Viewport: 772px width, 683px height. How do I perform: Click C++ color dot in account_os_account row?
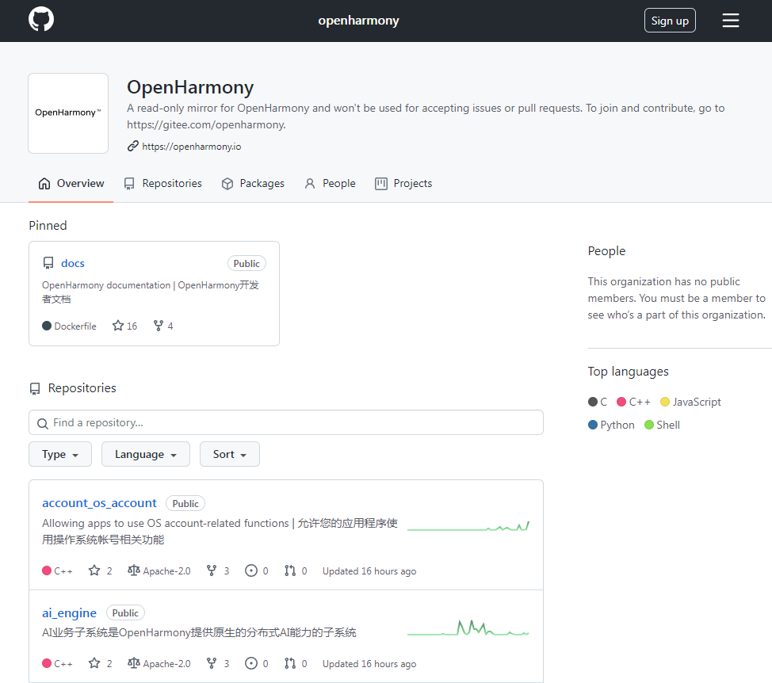(x=47, y=570)
